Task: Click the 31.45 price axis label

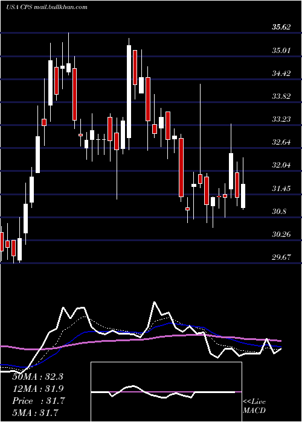Action: pos(281,188)
